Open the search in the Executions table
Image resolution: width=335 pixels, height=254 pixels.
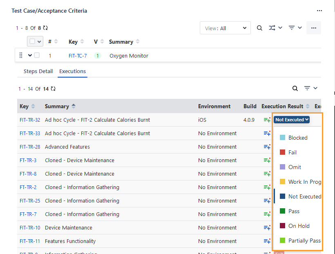[295, 88]
